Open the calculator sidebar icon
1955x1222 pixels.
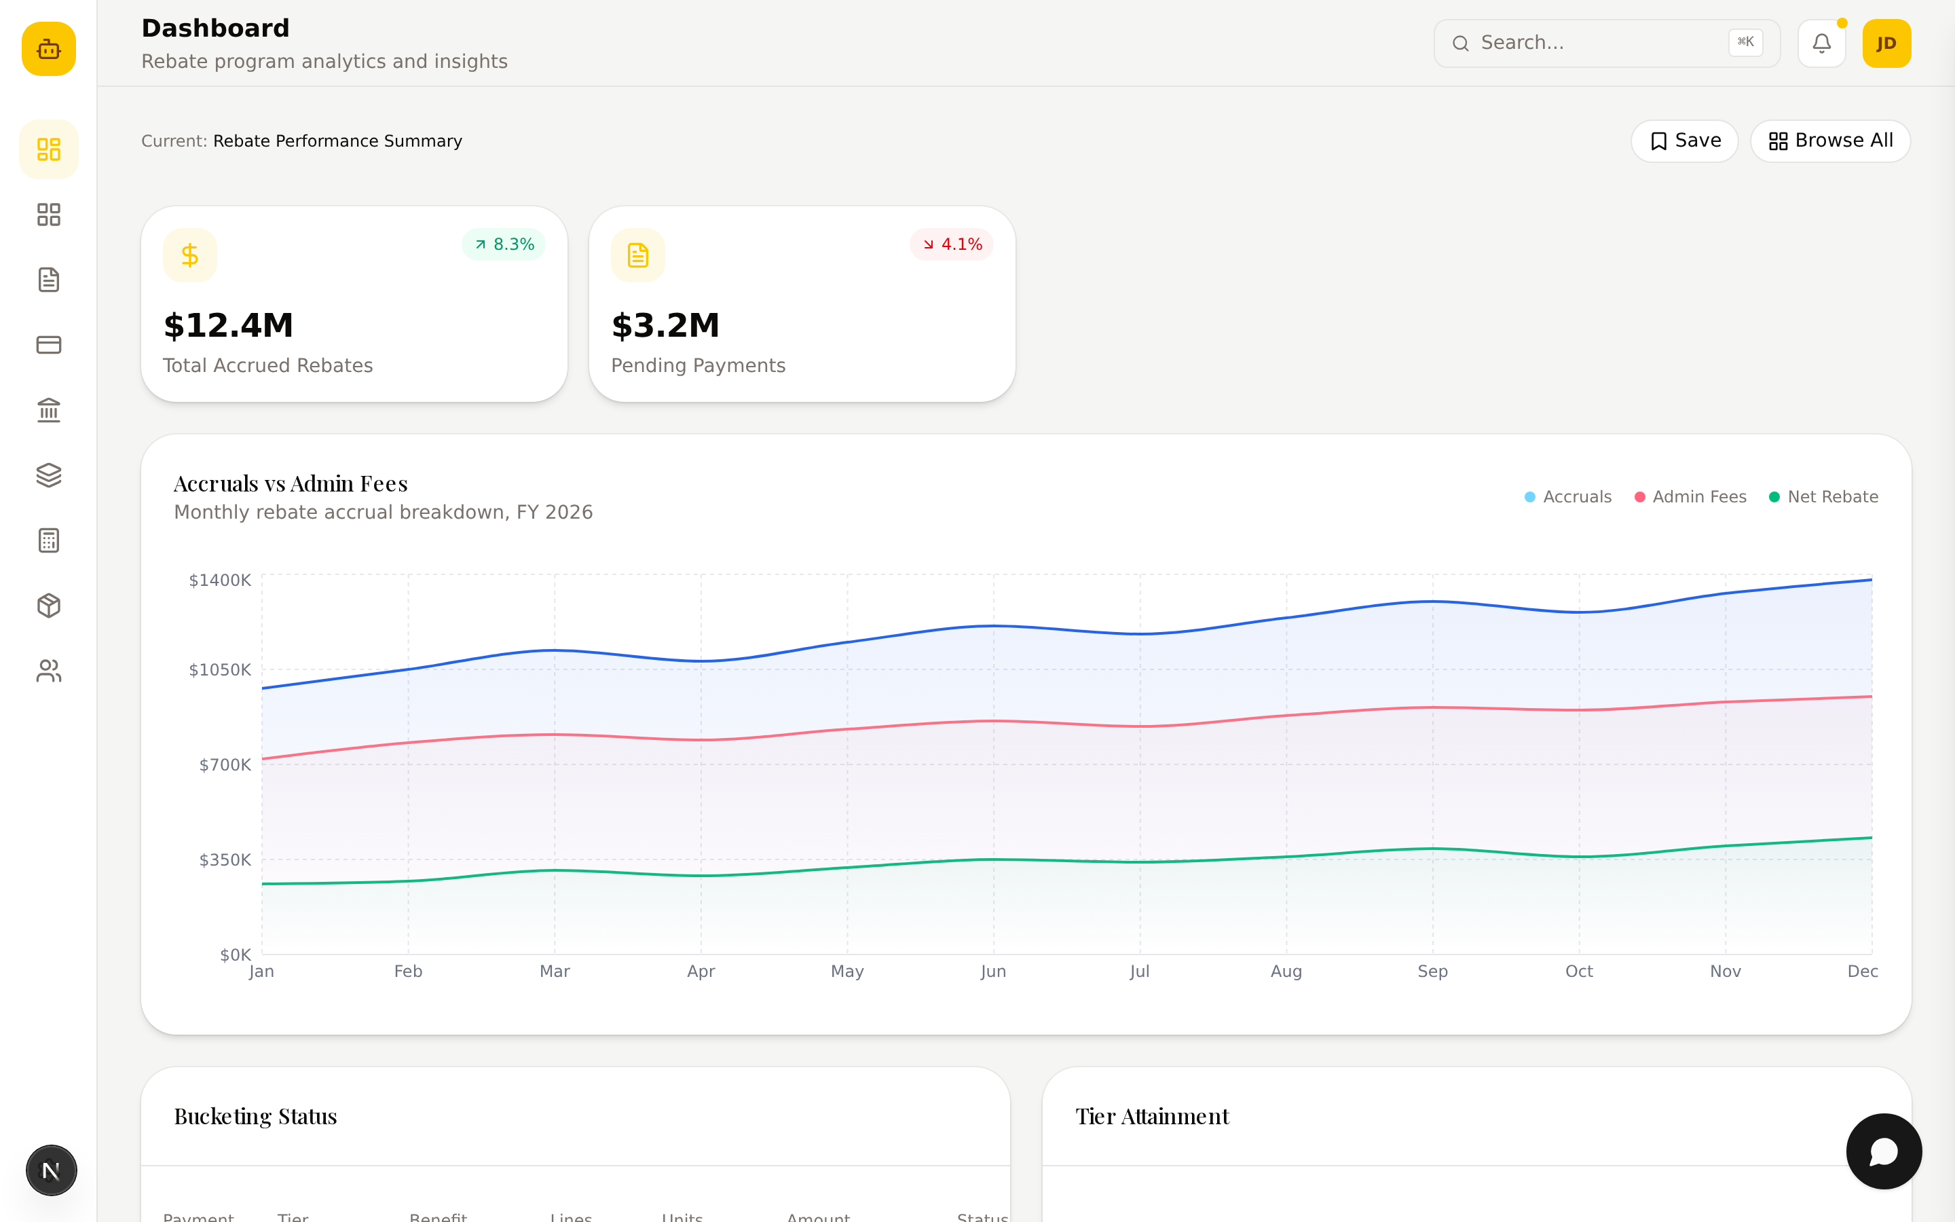click(48, 540)
